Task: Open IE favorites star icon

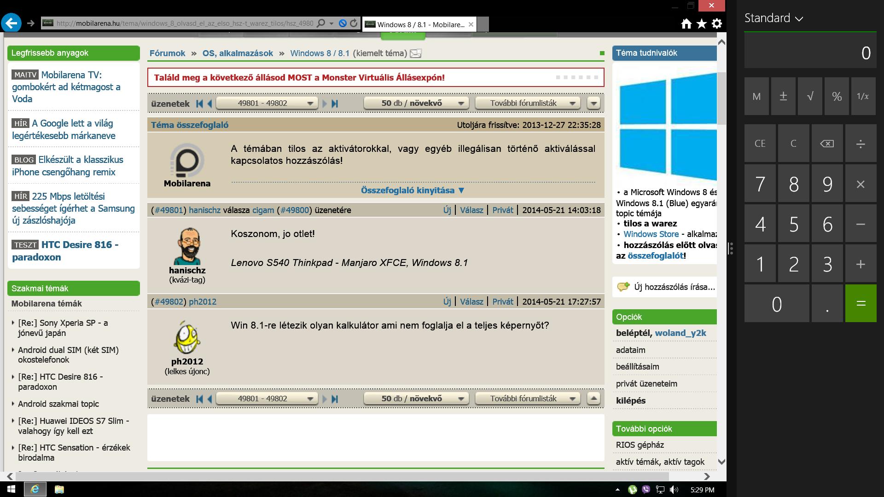Action: [x=701, y=24]
